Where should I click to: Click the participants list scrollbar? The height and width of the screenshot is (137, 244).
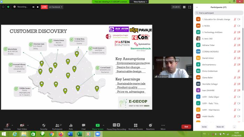point(243,59)
